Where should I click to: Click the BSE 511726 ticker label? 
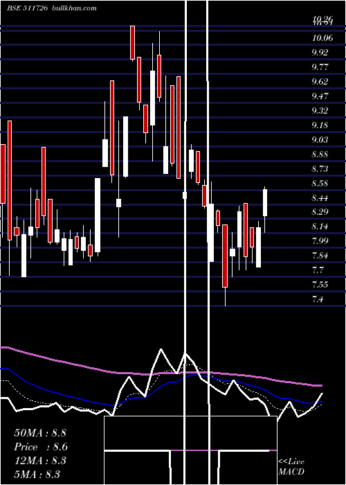pos(27,8)
